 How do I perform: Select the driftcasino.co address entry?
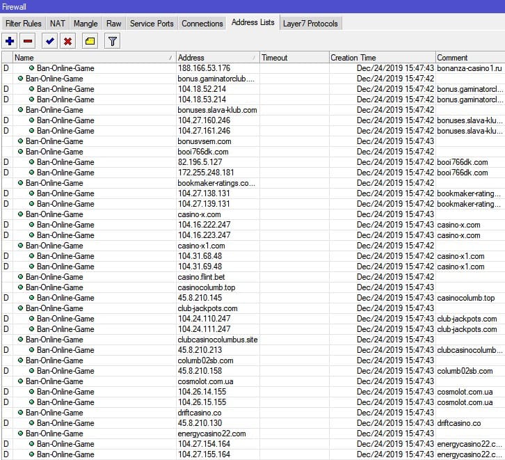click(x=200, y=413)
